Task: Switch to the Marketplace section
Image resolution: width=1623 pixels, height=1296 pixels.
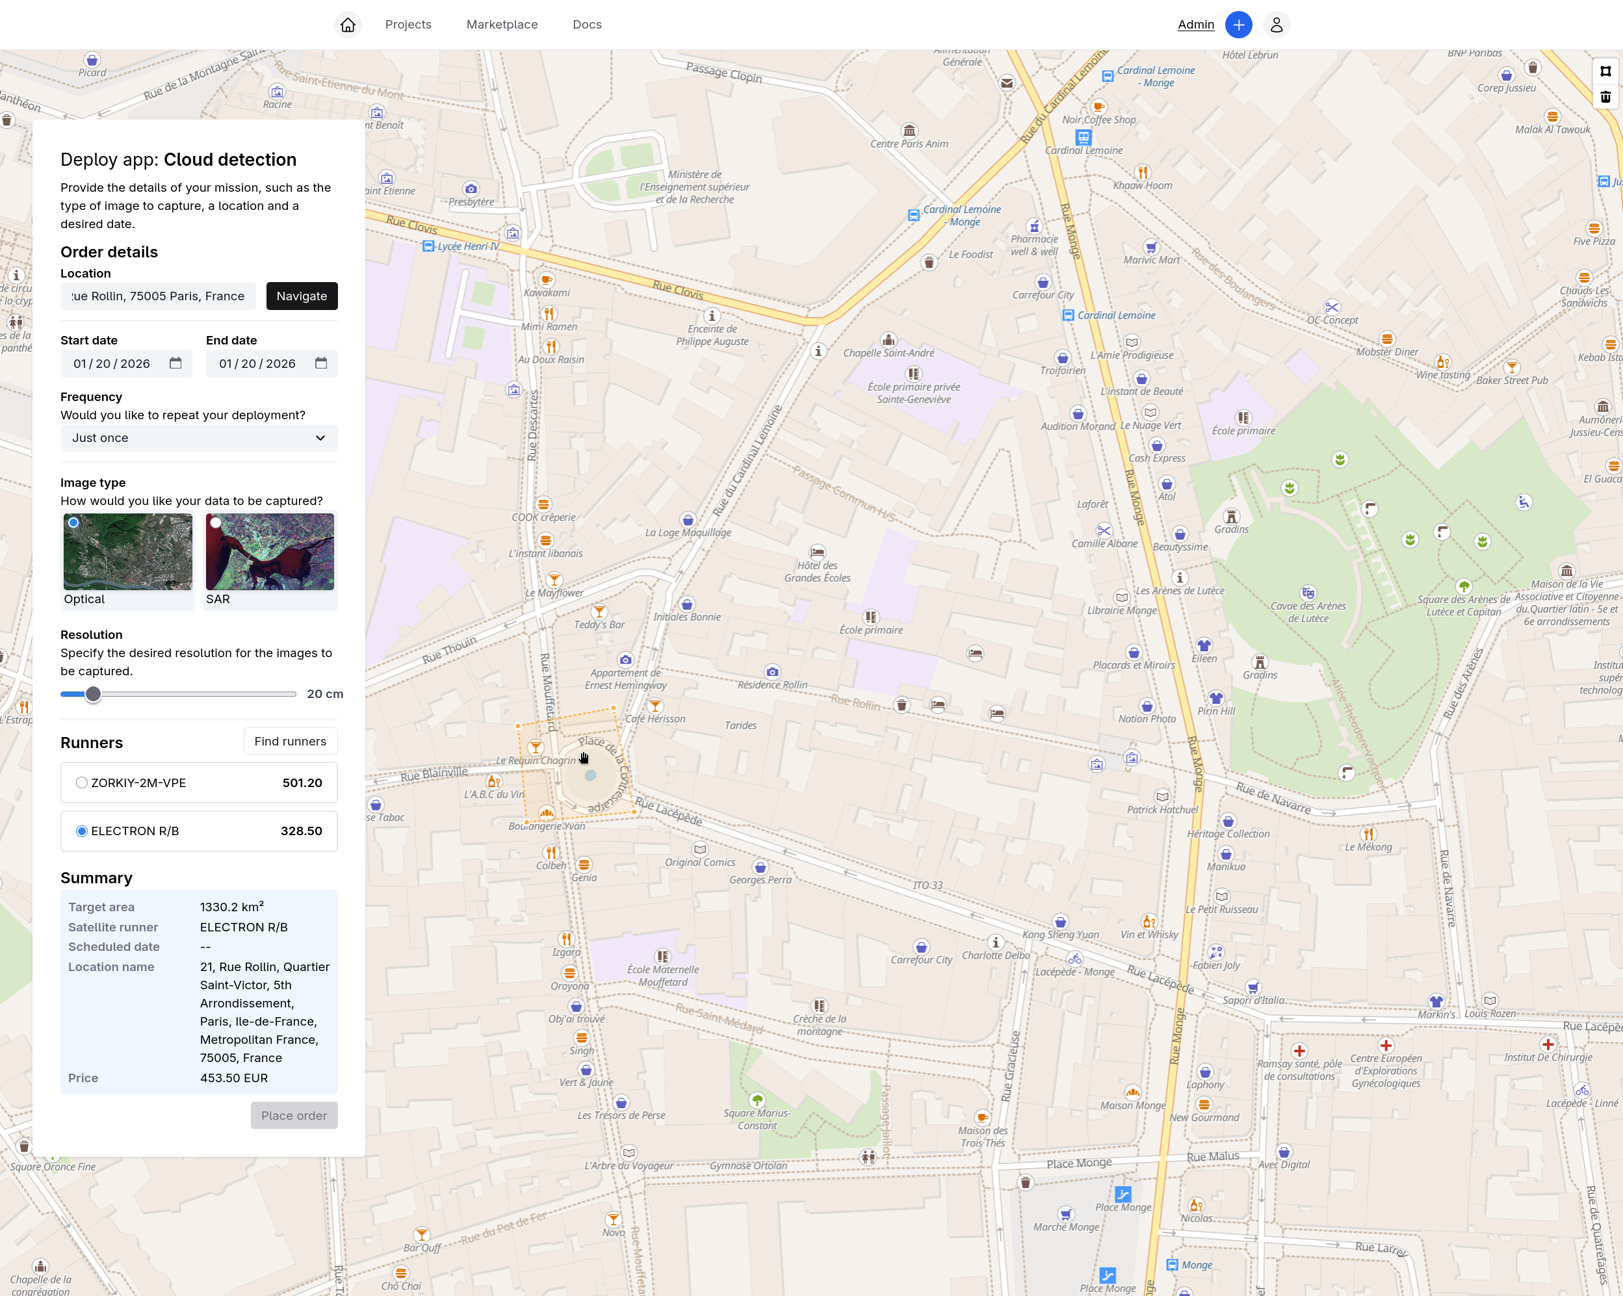Action: pos(501,24)
